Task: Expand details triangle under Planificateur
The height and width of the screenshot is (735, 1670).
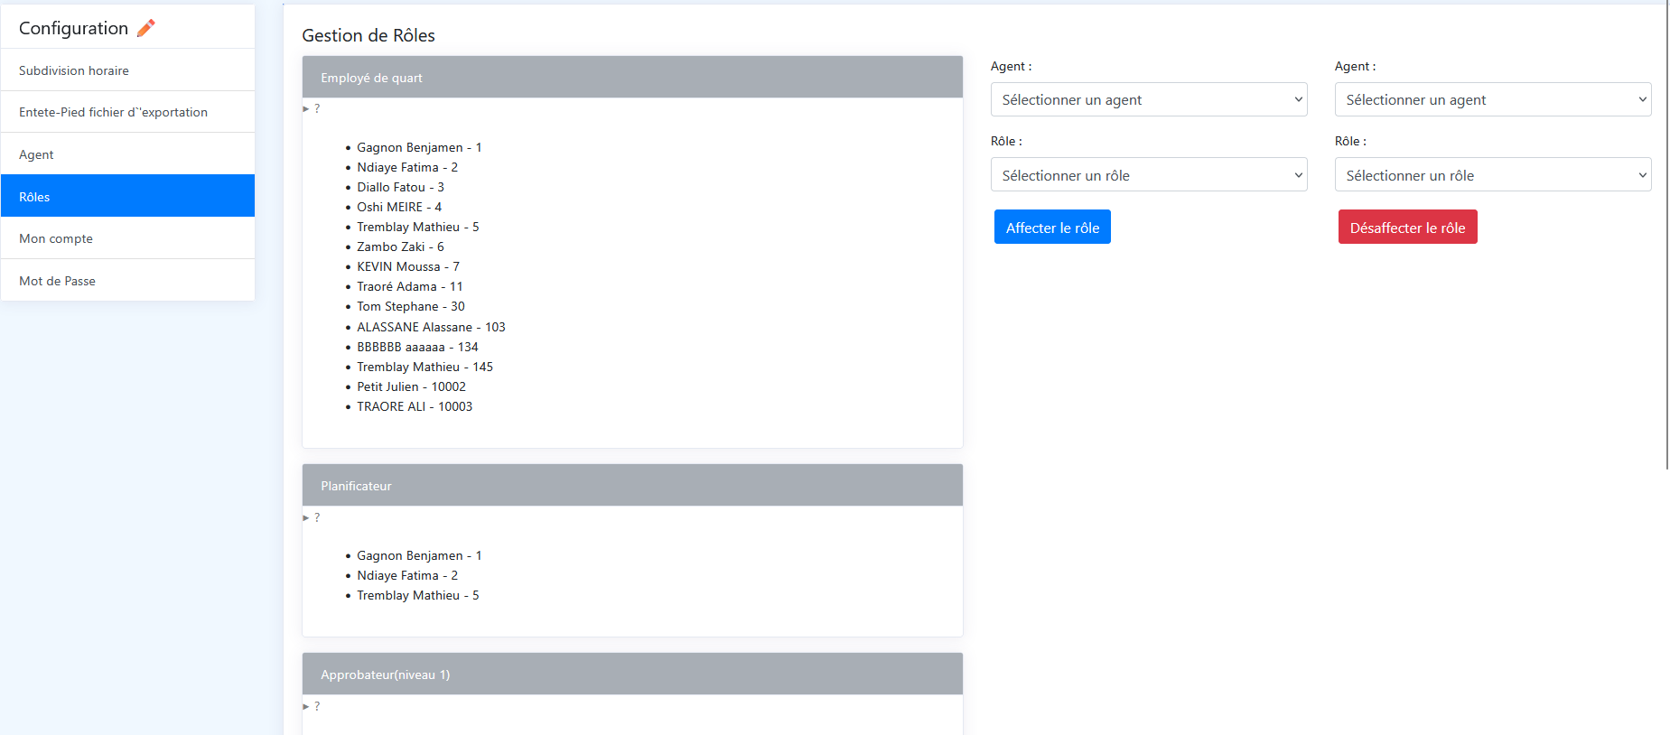Action: point(306,517)
